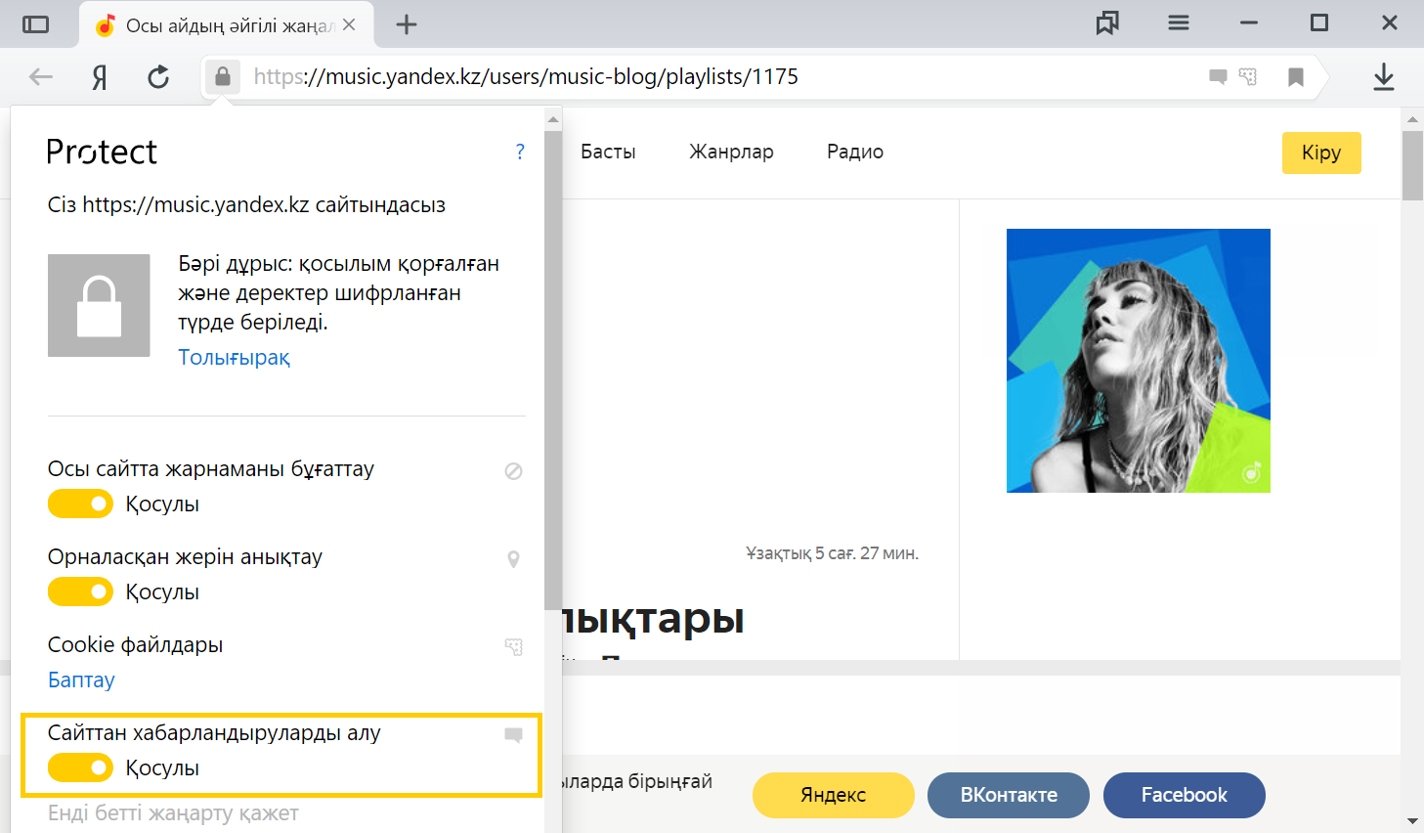Sign in with the ВКонтакте button
The image size is (1424, 833).
[1009, 795]
